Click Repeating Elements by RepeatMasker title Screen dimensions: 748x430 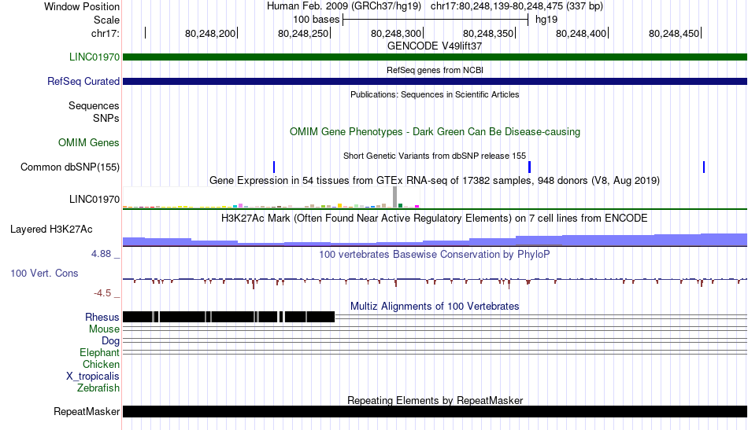tap(435, 401)
